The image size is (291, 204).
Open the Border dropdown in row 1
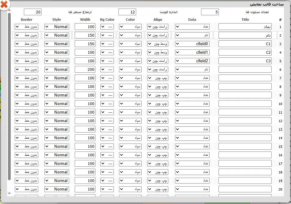26,27
